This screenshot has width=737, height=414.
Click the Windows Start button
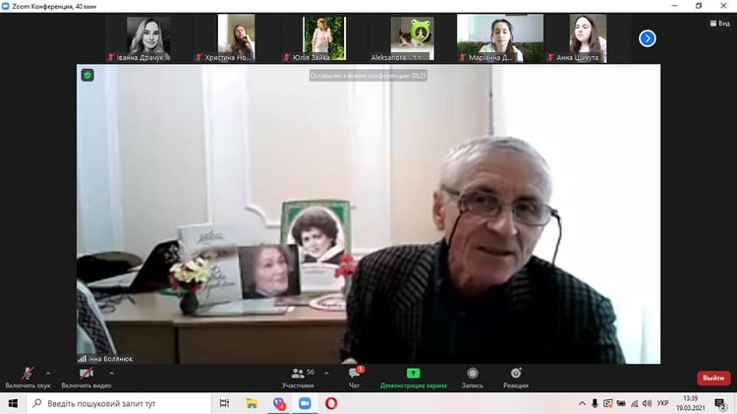point(13,403)
